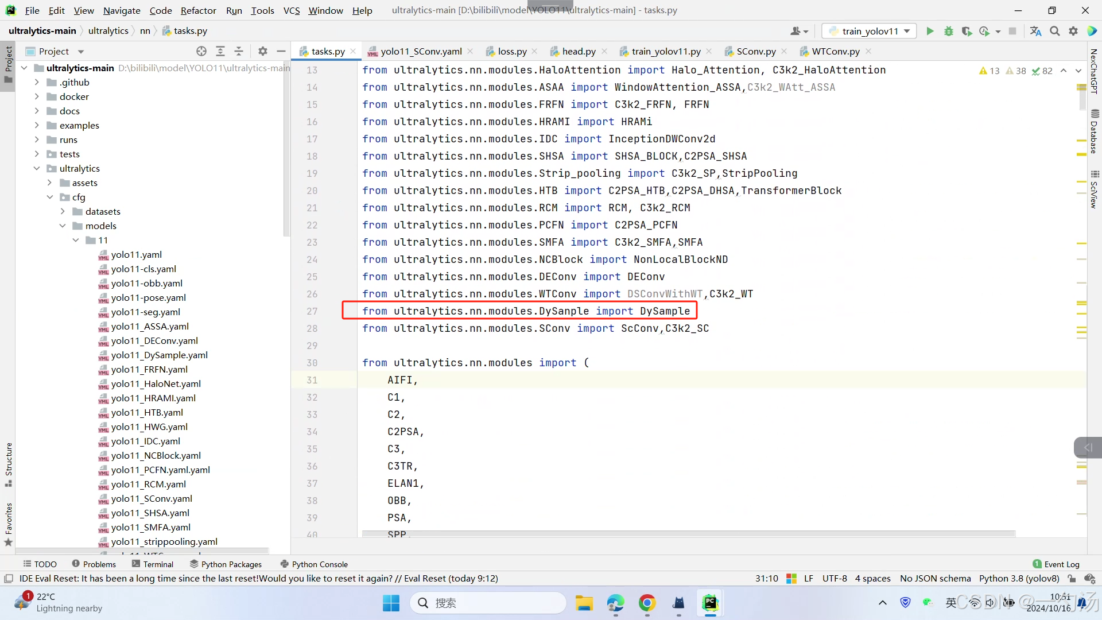Collapse all in Project panel
1102x620 pixels.
(239, 51)
